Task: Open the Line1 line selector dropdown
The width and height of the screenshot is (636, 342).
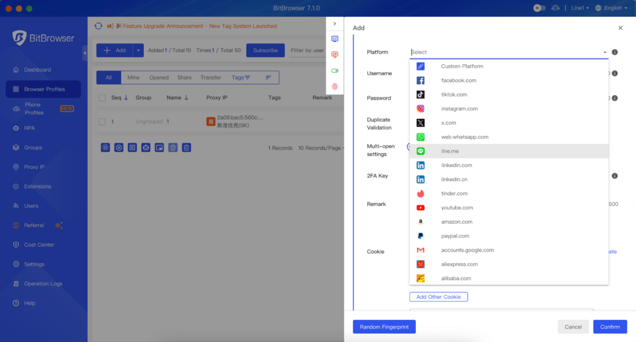Action: 579,8
